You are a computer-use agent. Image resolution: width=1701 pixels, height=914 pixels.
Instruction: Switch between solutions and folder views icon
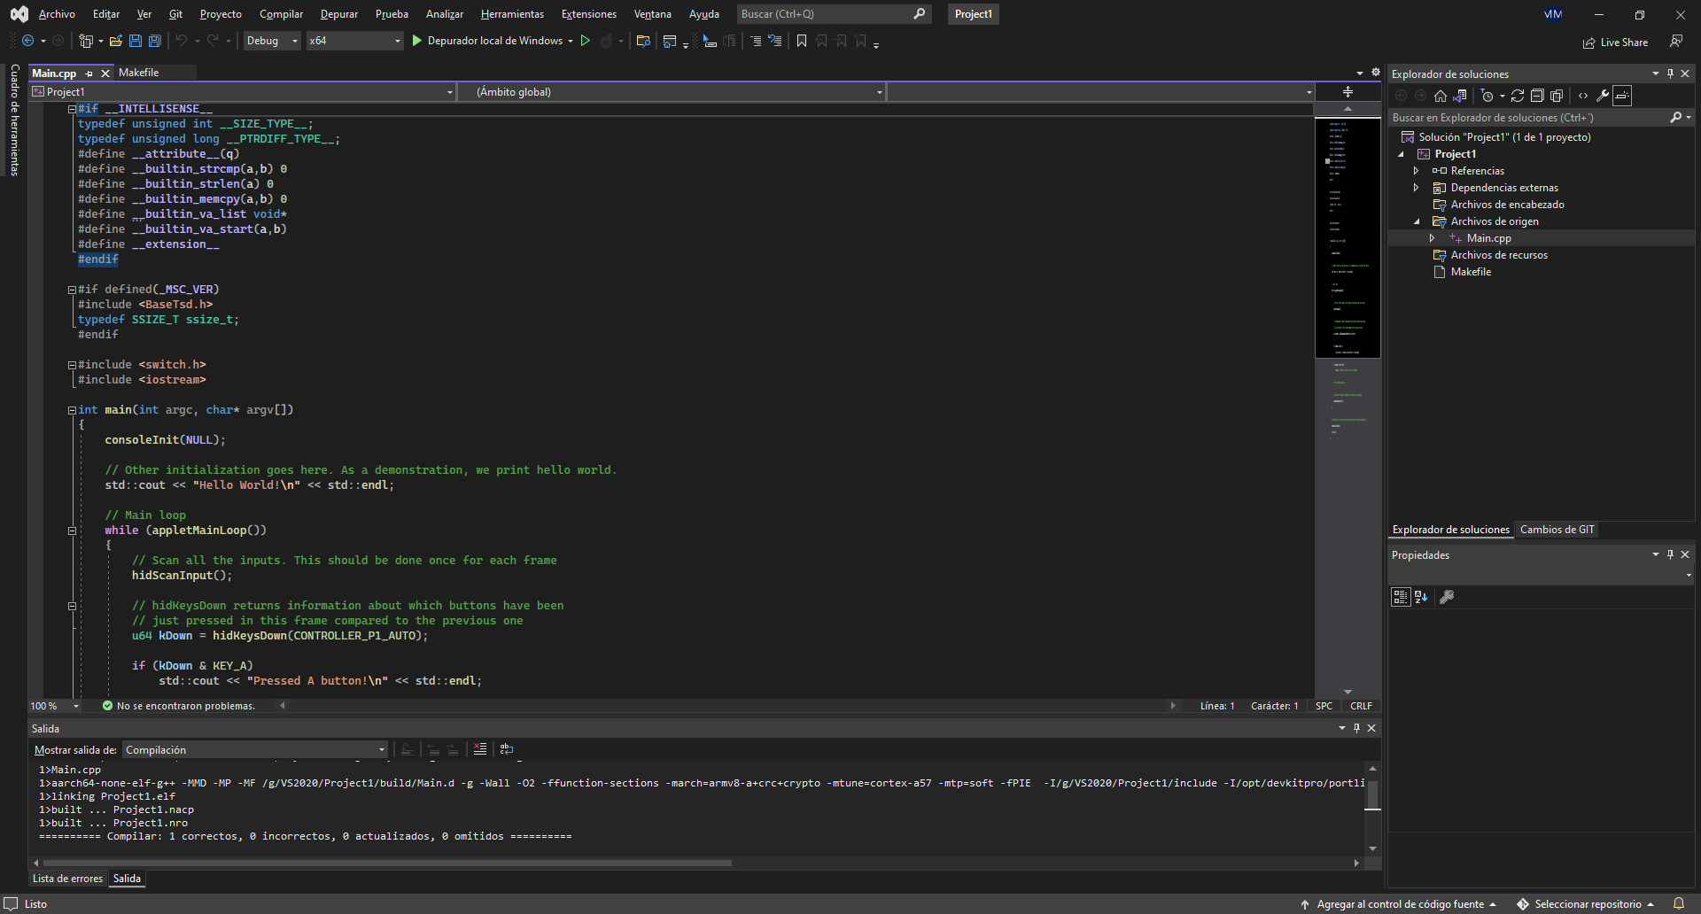click(x=1460, y=96)
